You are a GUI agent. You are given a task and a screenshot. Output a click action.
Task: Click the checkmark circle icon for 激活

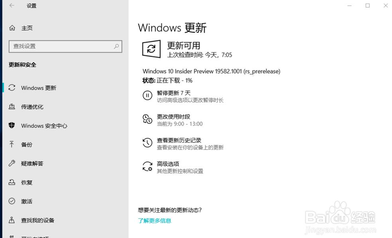12,201
